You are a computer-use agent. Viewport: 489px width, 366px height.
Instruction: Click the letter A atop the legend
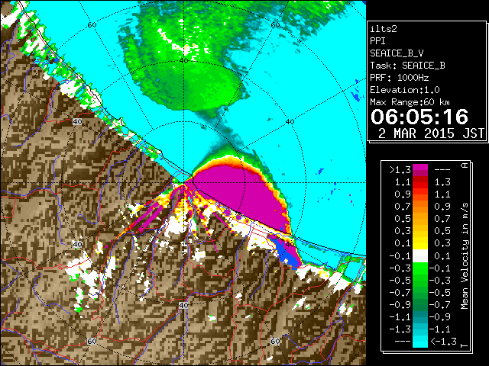coord(465,165)
